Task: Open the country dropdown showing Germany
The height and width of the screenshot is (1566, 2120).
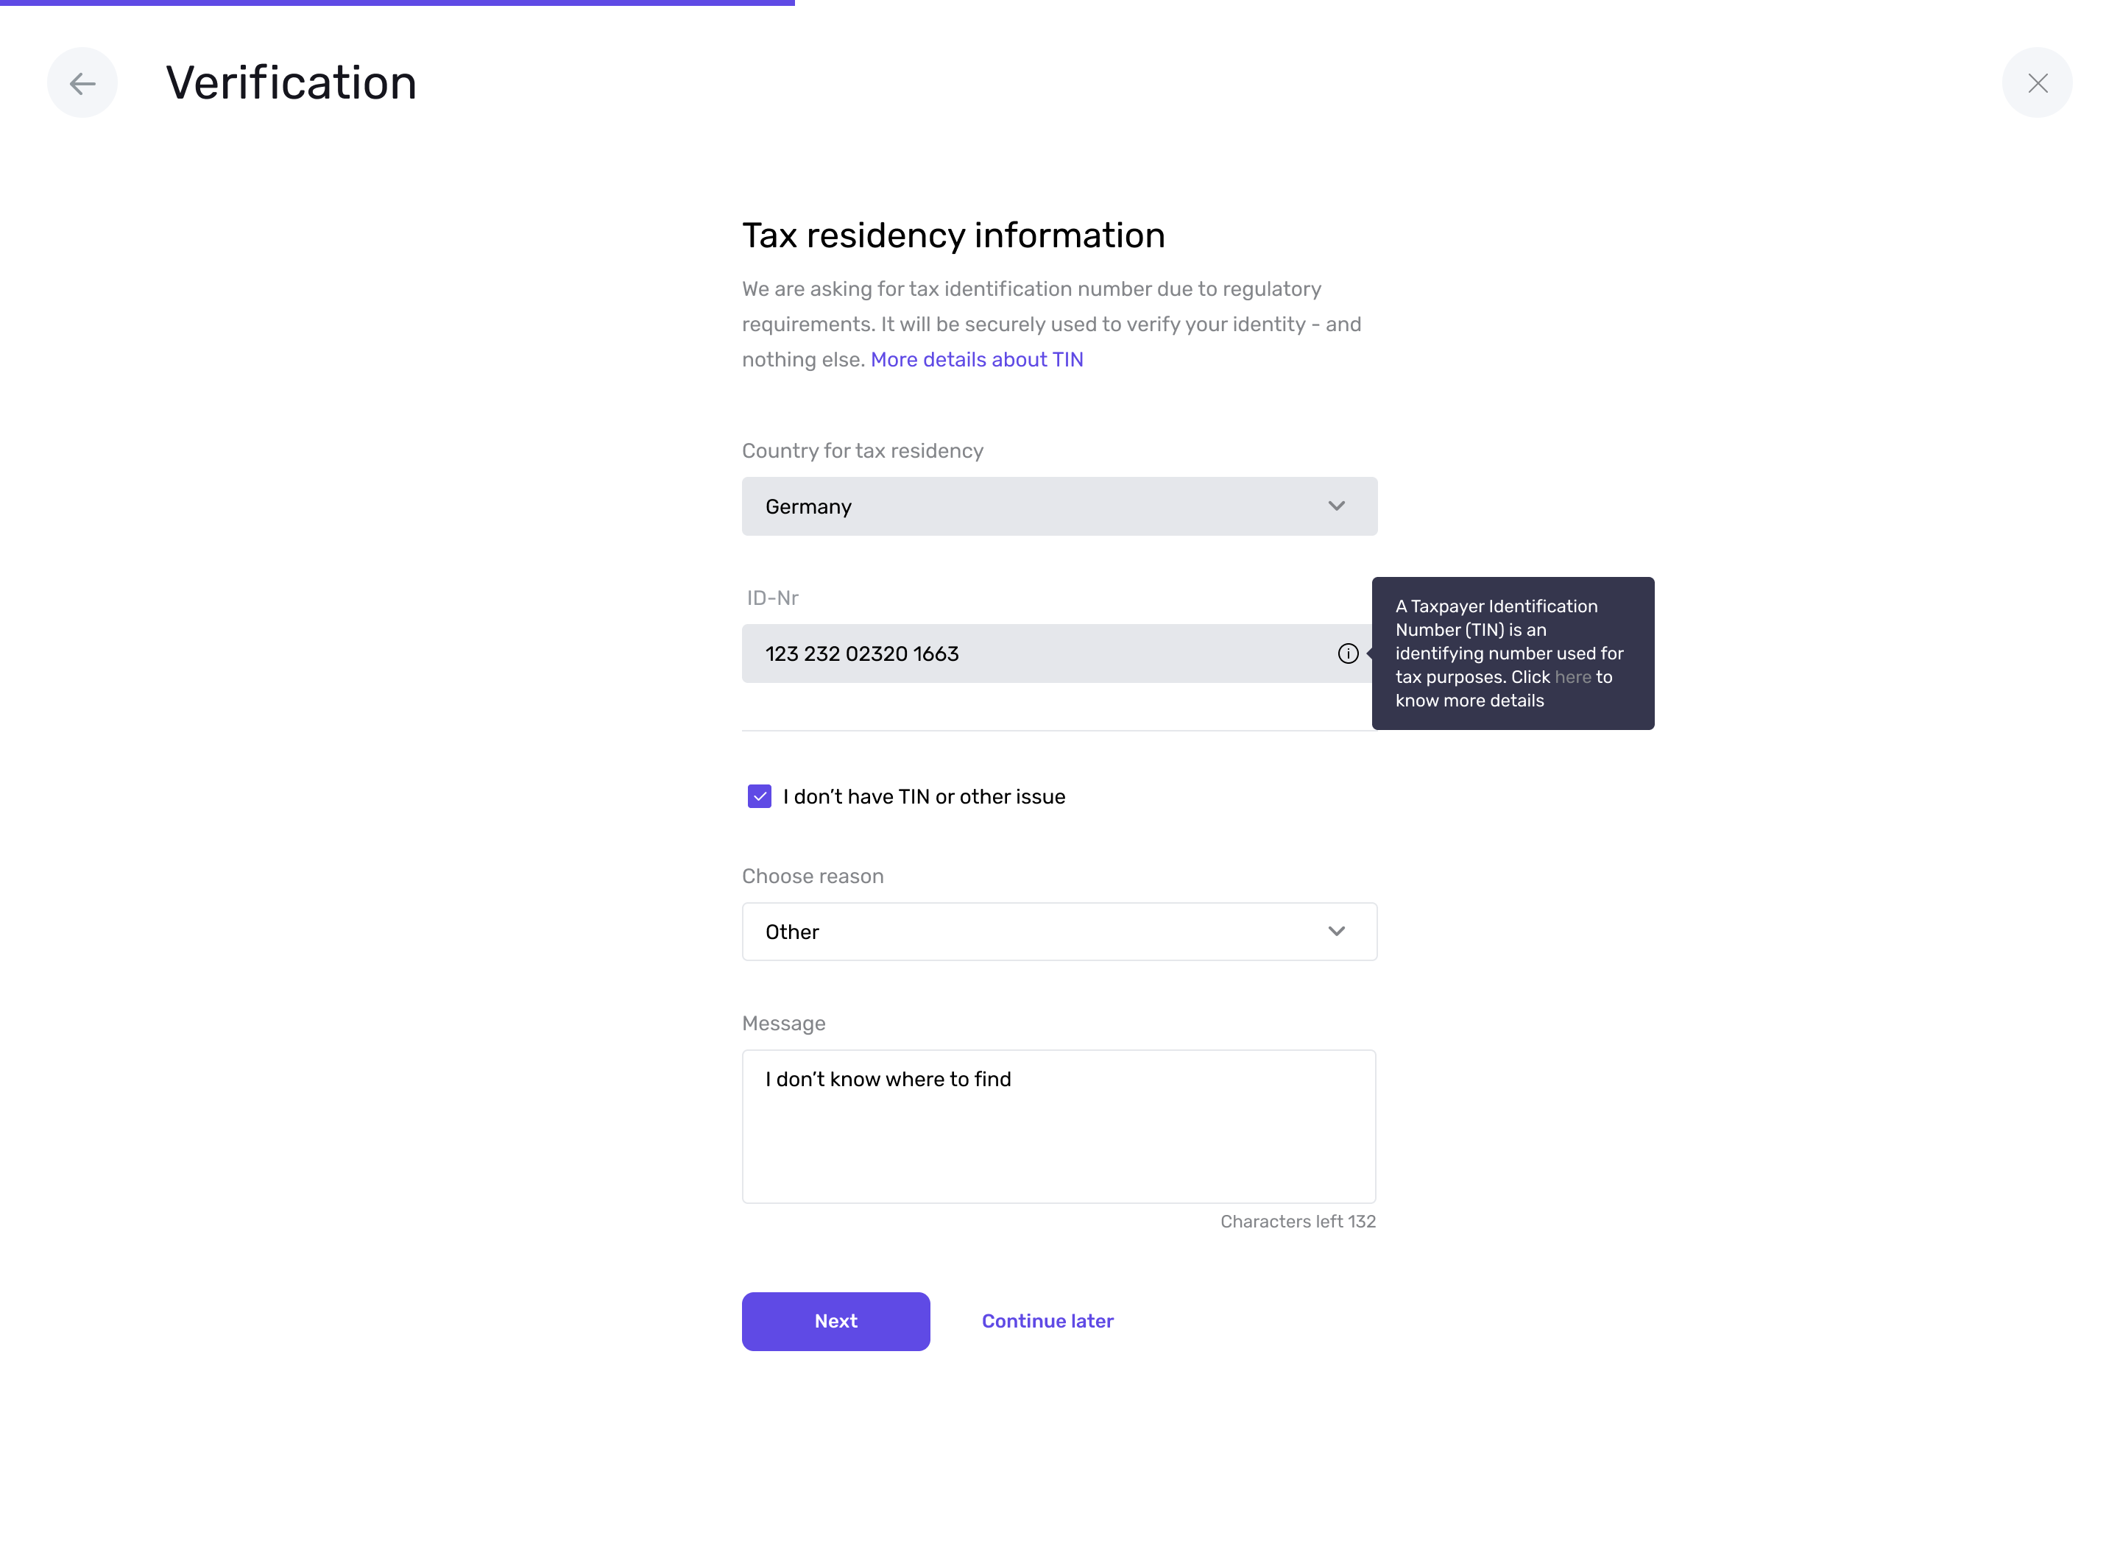Action: [x=1059, y=506]
